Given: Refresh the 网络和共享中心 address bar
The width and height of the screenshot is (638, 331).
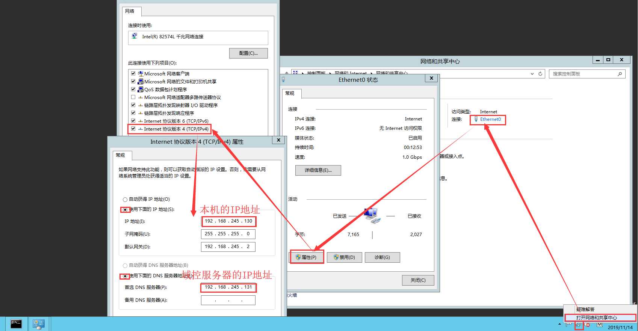Looking at the screenshot, I should pos(540,74).
